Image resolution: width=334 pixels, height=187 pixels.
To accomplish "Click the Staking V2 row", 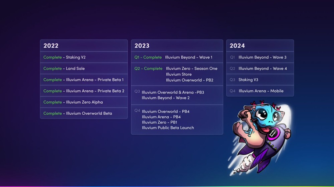I will click(x=84, y=57).
